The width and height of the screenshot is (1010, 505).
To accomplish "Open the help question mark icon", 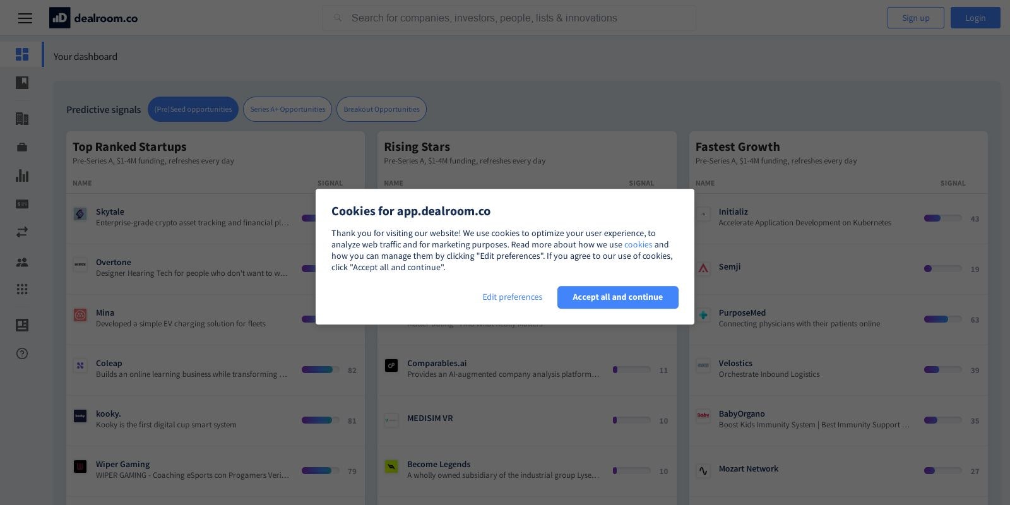I will pyautogui.click(x=22, y=353).
